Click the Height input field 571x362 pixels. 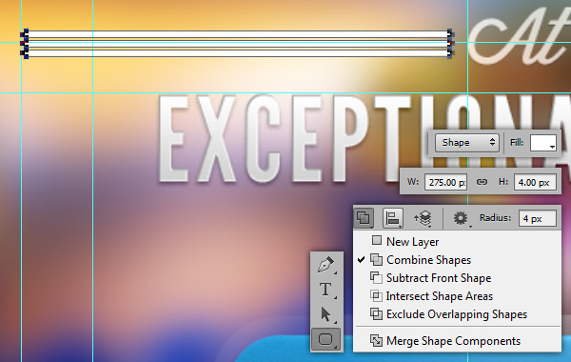click(x=535, y=182)
